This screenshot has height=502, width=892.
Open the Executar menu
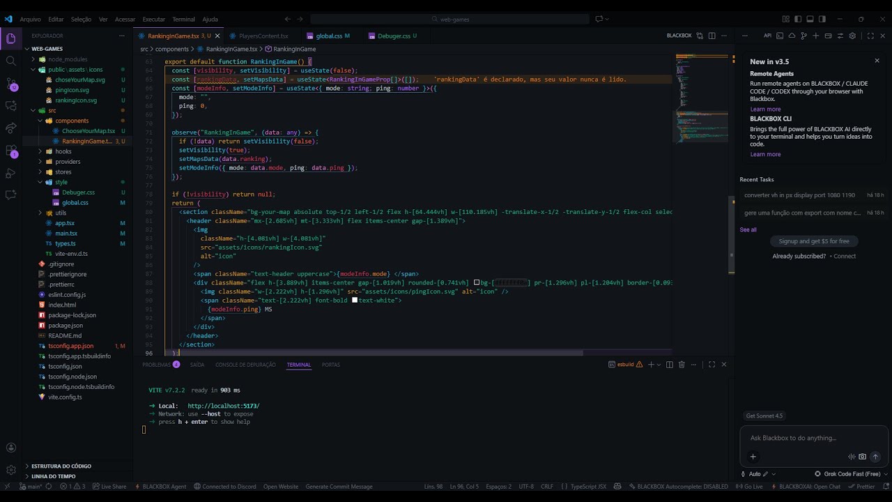tap(154, 20)
